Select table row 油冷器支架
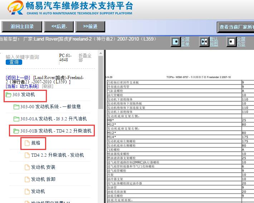The image size is (254, 203). click(180, 179)
